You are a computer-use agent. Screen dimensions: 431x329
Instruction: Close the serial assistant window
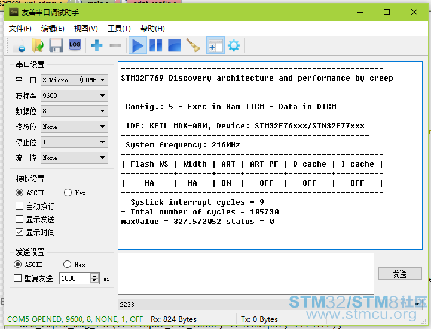click(x=414, y=13)
